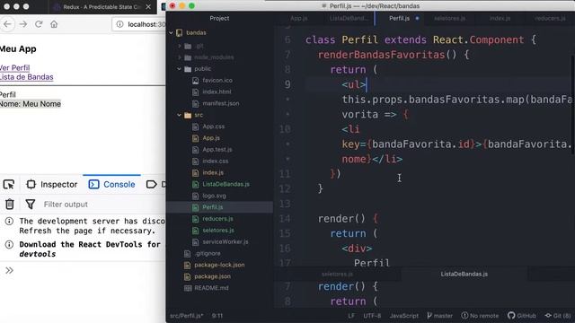
Task: Select the seletores.js tab in bottom pane
Action: [x=337, y=274]
